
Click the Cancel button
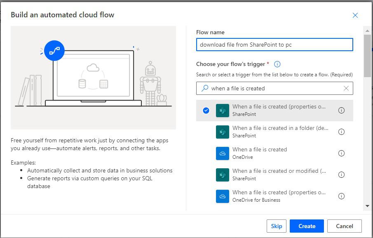pyautogui.click(x=345, y=226)
